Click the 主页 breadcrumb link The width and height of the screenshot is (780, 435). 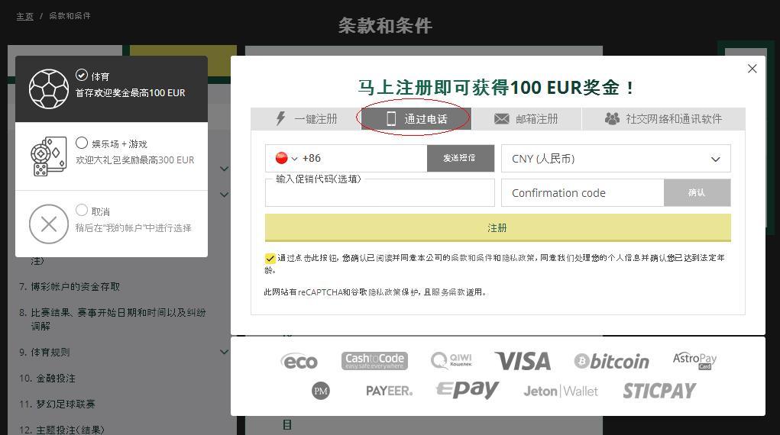tap(25, 16)
